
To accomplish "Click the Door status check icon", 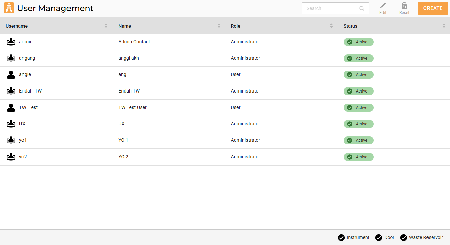I will (x=379, y=238).
